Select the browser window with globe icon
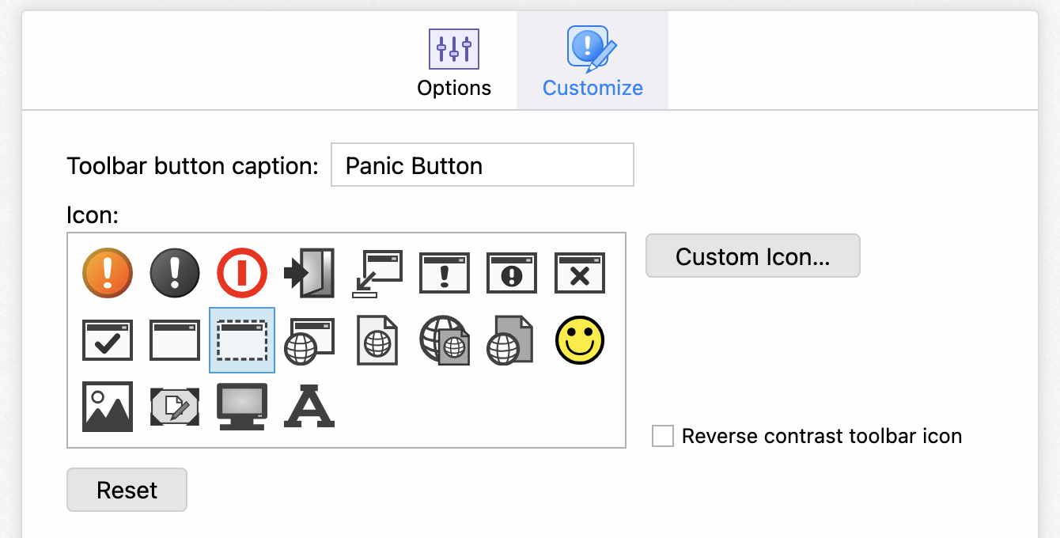 click(309, 340)
